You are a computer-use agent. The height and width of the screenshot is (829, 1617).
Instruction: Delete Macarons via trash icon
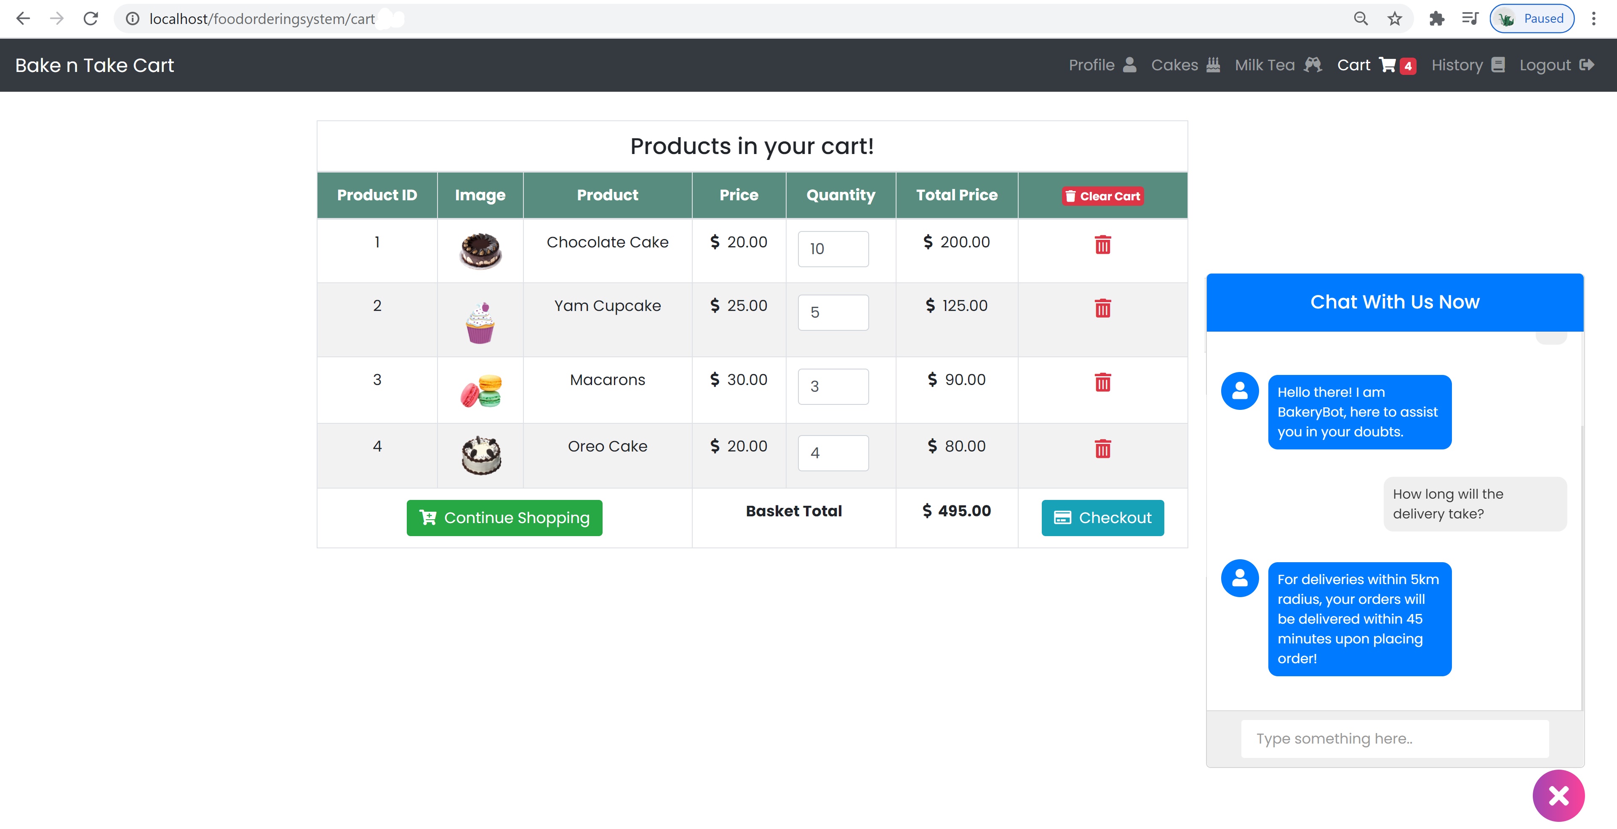(1104, 382)
